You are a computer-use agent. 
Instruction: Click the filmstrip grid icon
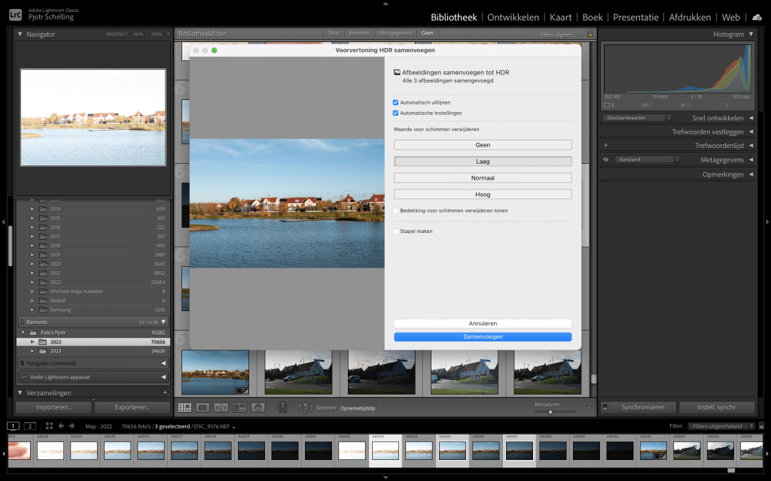pos(49,426)
